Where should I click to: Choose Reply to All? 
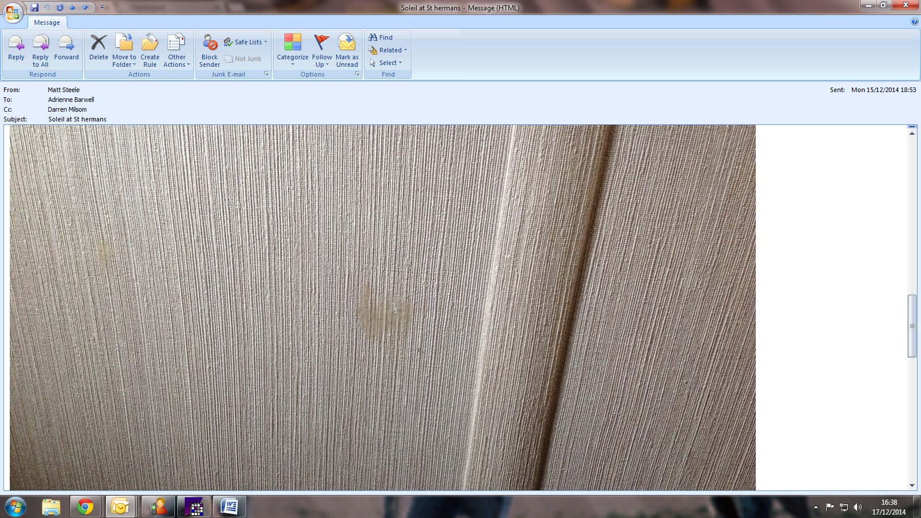pyautogui.click(x=40, y=50)
